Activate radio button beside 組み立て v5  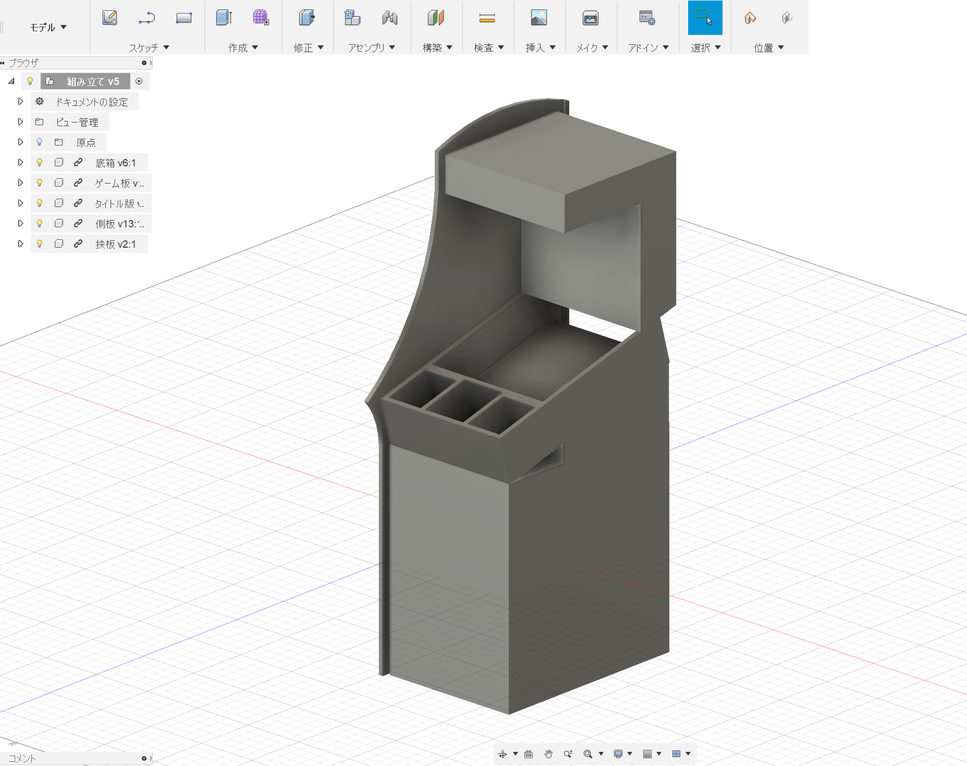[x=139, y=81]
